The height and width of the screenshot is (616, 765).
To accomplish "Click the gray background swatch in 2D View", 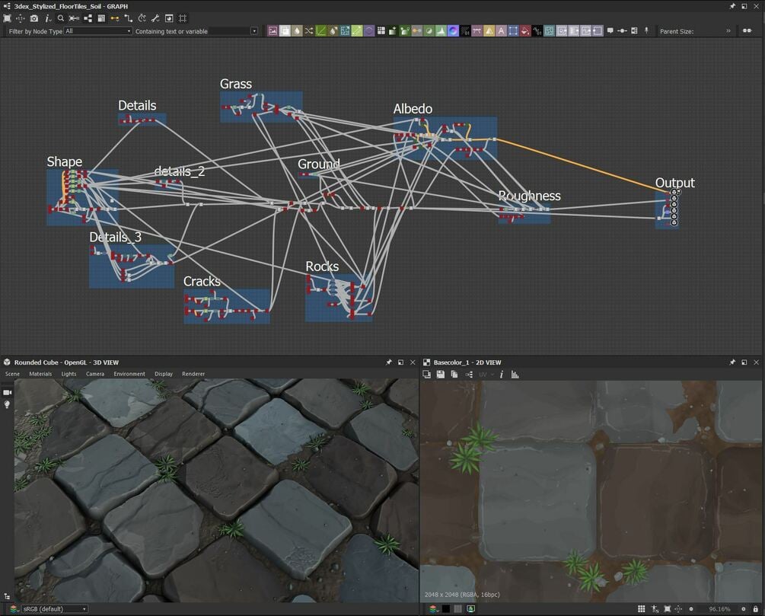I will [x=457, y=608].
